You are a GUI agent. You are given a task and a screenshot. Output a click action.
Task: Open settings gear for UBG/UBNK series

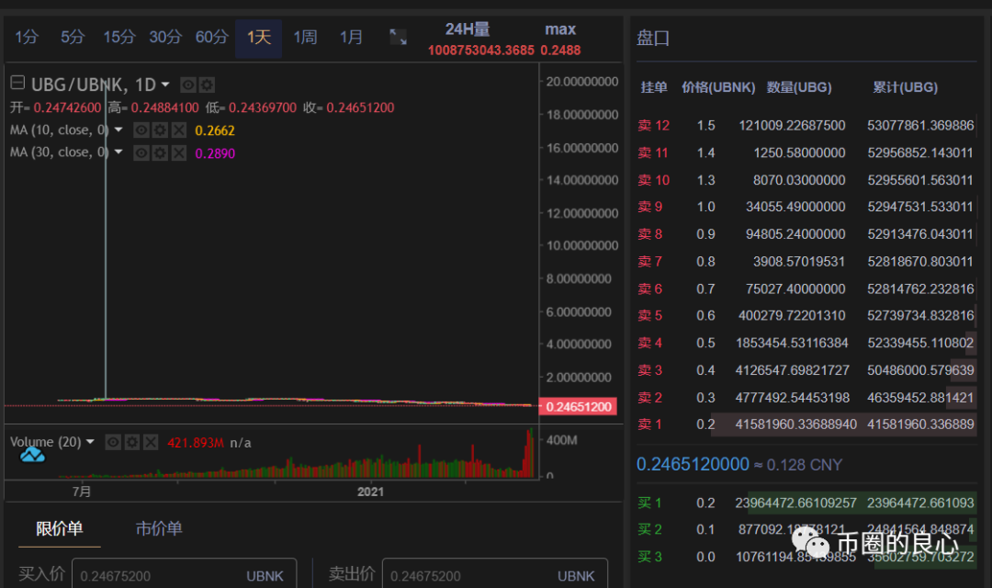tap(208, 85)
